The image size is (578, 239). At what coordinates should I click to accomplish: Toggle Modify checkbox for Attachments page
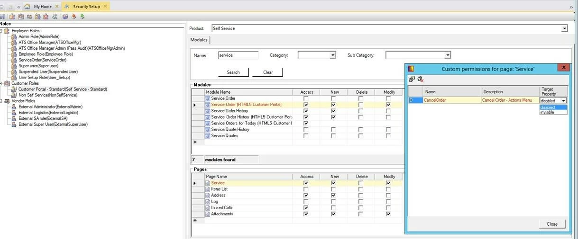pyautogui.click(x=388, y=214)
